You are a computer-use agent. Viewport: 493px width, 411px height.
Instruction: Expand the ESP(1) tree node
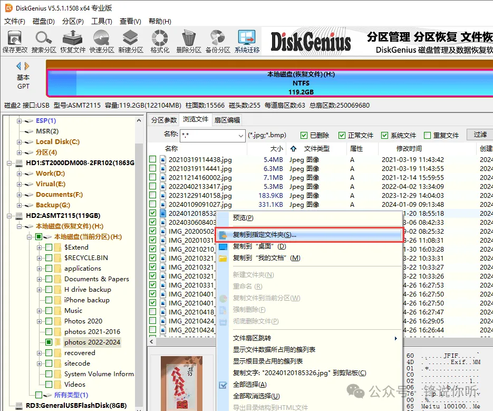(19, 121)
